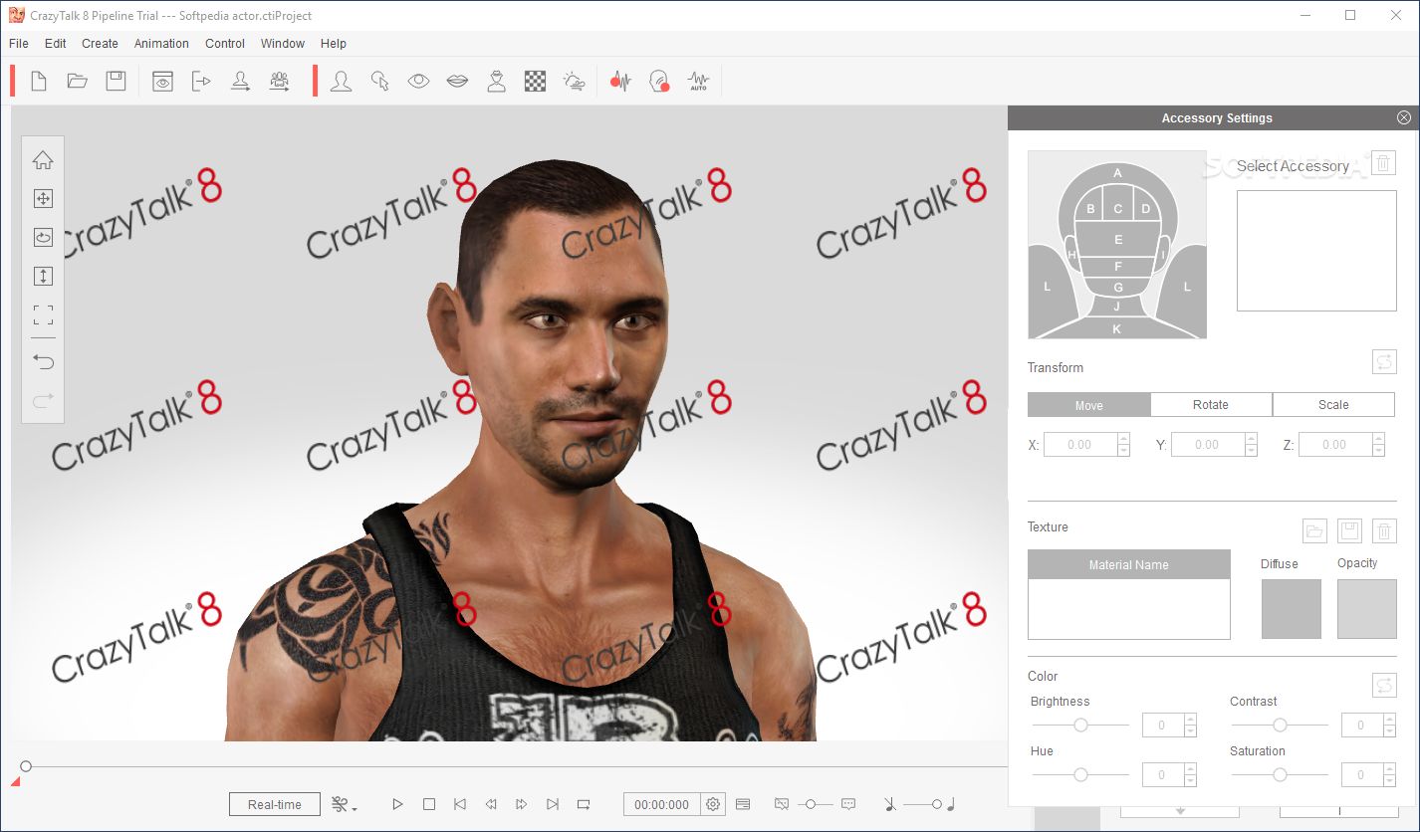Click the Home view icon in viewport toolbar
The width and height of the screenshot is (1420, 832).
tap(43, 160)
